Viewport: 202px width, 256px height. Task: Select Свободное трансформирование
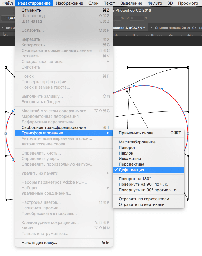[x=54, y=127]
